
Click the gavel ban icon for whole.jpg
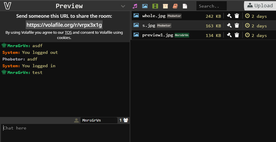229,16
